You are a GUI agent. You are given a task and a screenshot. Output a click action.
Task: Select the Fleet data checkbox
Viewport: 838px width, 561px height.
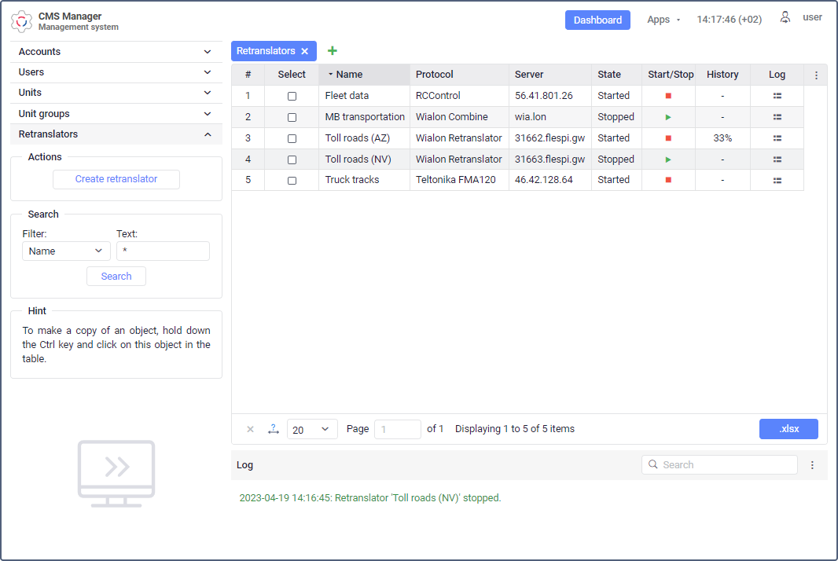292,96
